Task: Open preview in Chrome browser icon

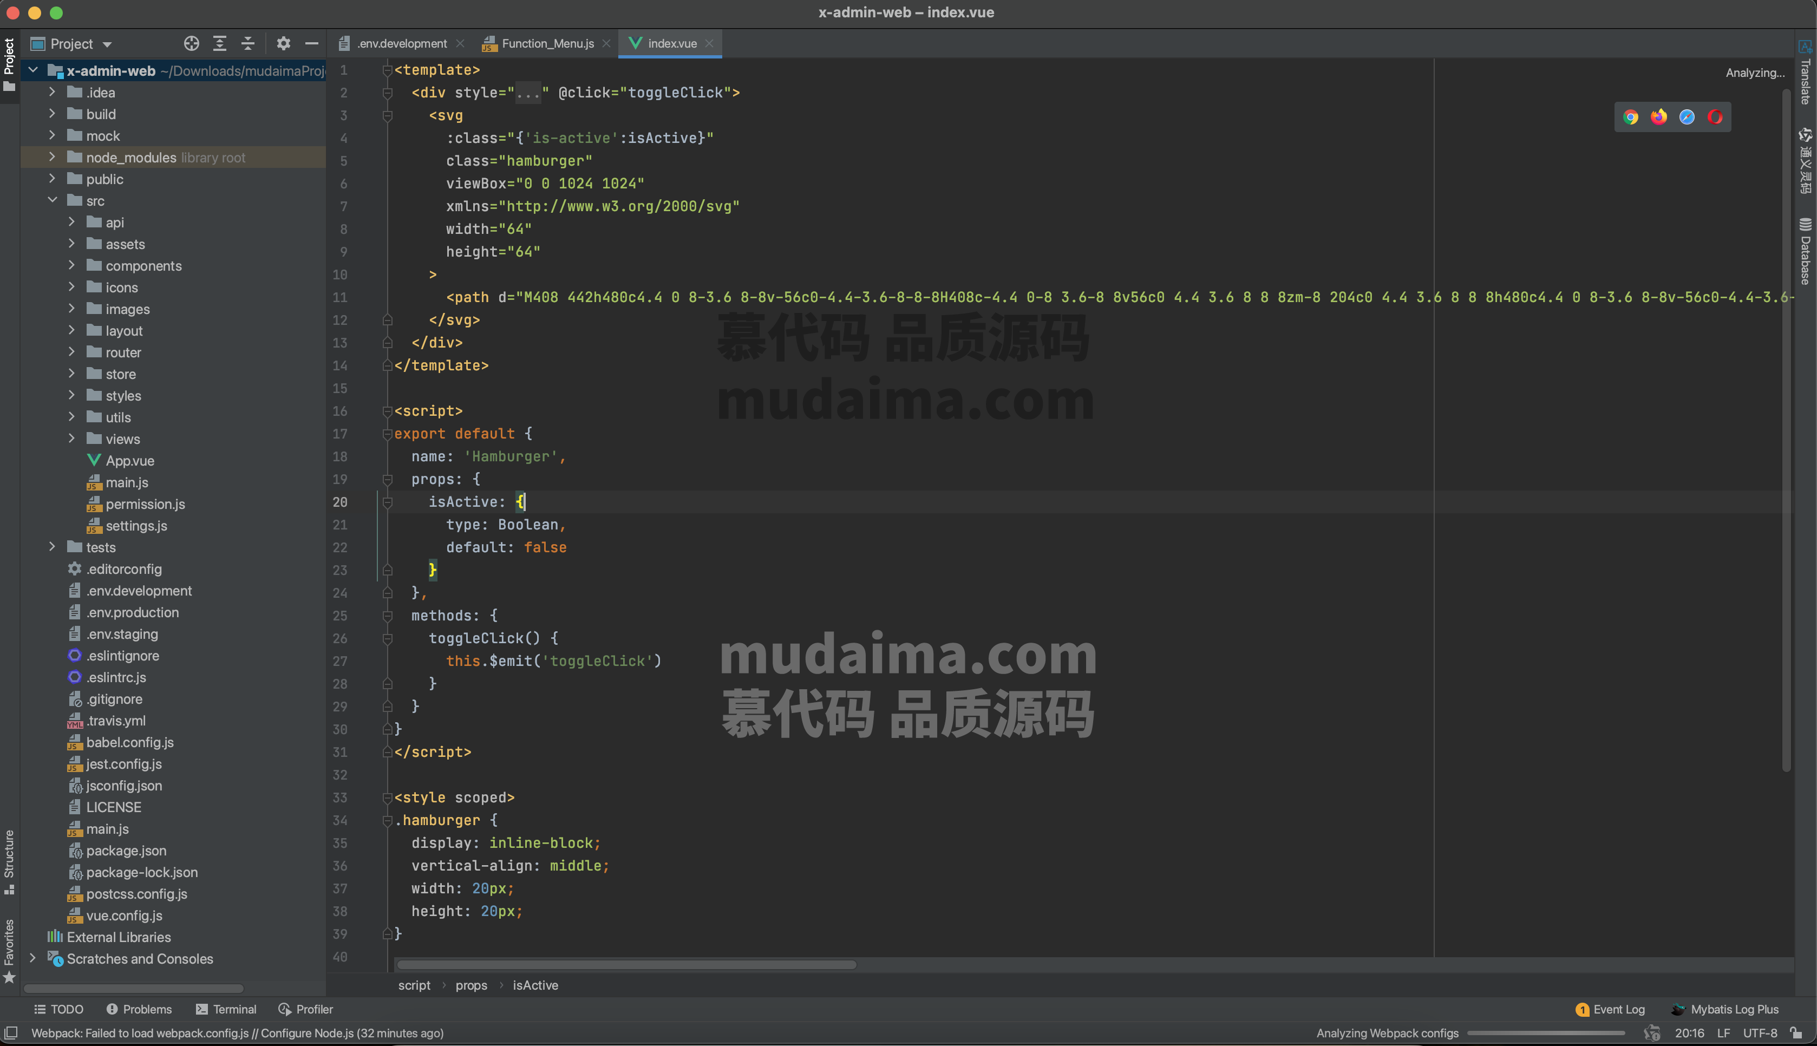Action: (x=1631, y=117)
